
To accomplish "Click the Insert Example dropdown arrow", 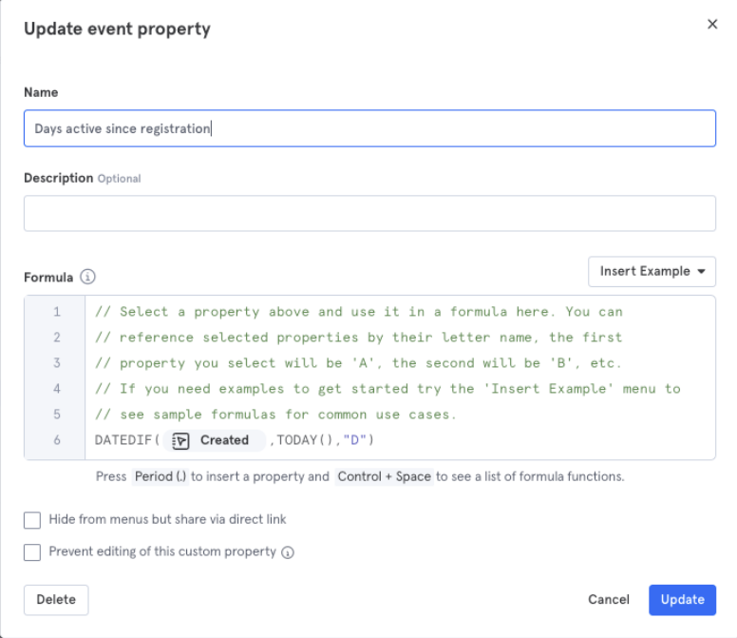I will [701, 272].
